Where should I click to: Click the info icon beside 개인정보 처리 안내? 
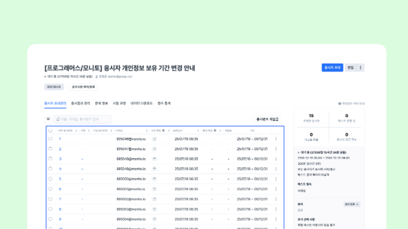[x=339, y=103]
